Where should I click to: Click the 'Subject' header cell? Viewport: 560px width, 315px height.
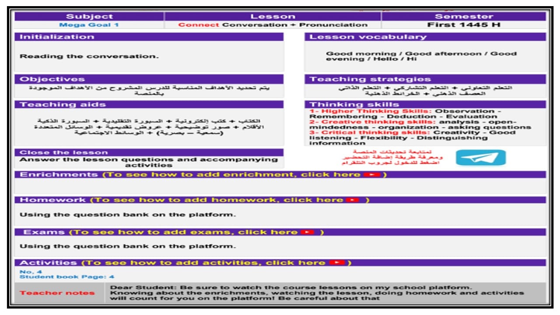tap(89, 17)
